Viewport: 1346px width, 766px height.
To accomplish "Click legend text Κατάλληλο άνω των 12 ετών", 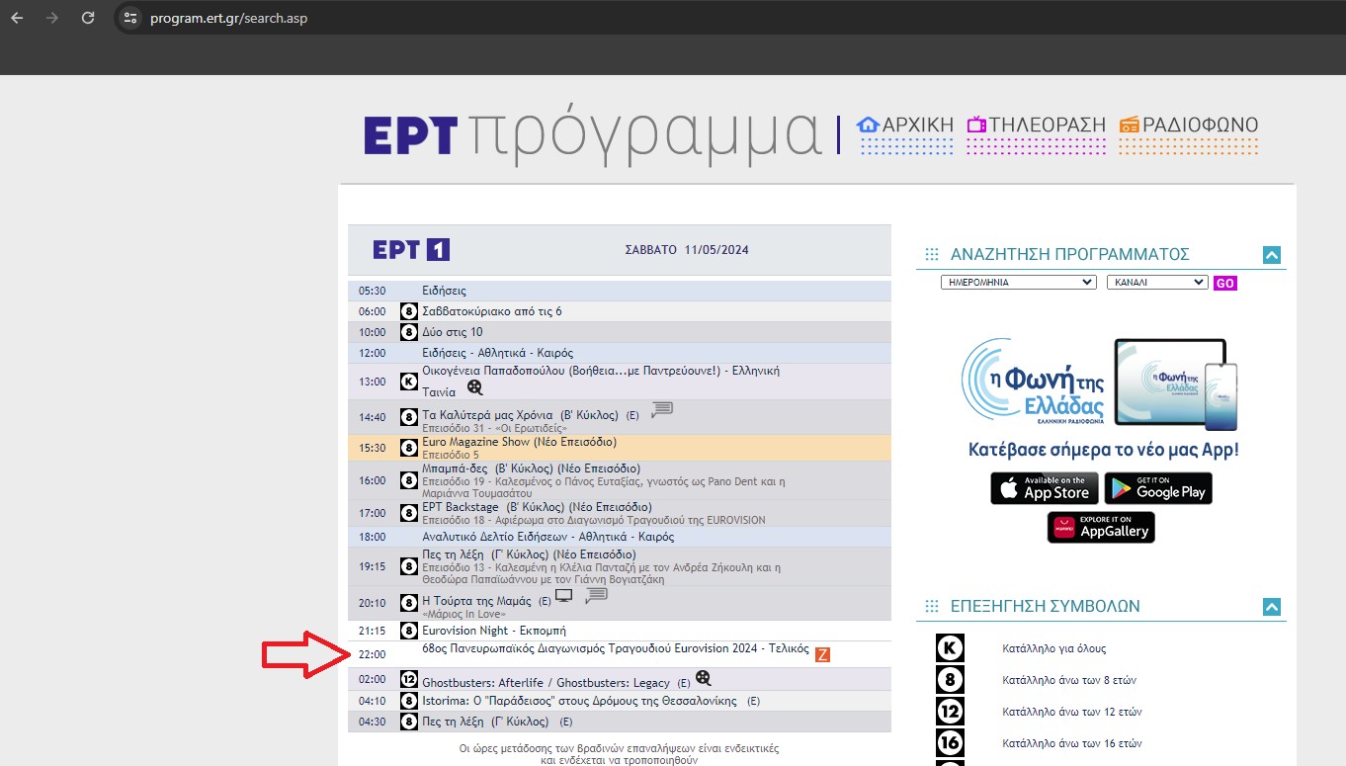I will click(x=1072, y=712).
